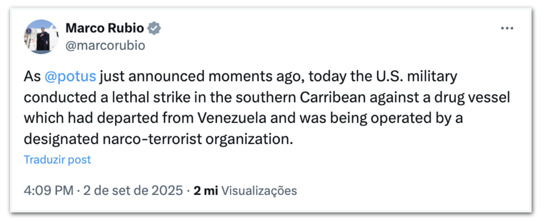The height and width of the screenshot is (222, 544).
Task: Click the Marco Rubio display name
Action: tap(105, 29)
